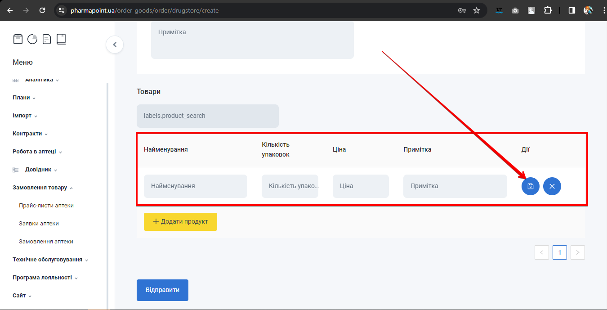Expand the Імпорт menu section
This screenshot has width=607, height=310.
tap(25, 116)
